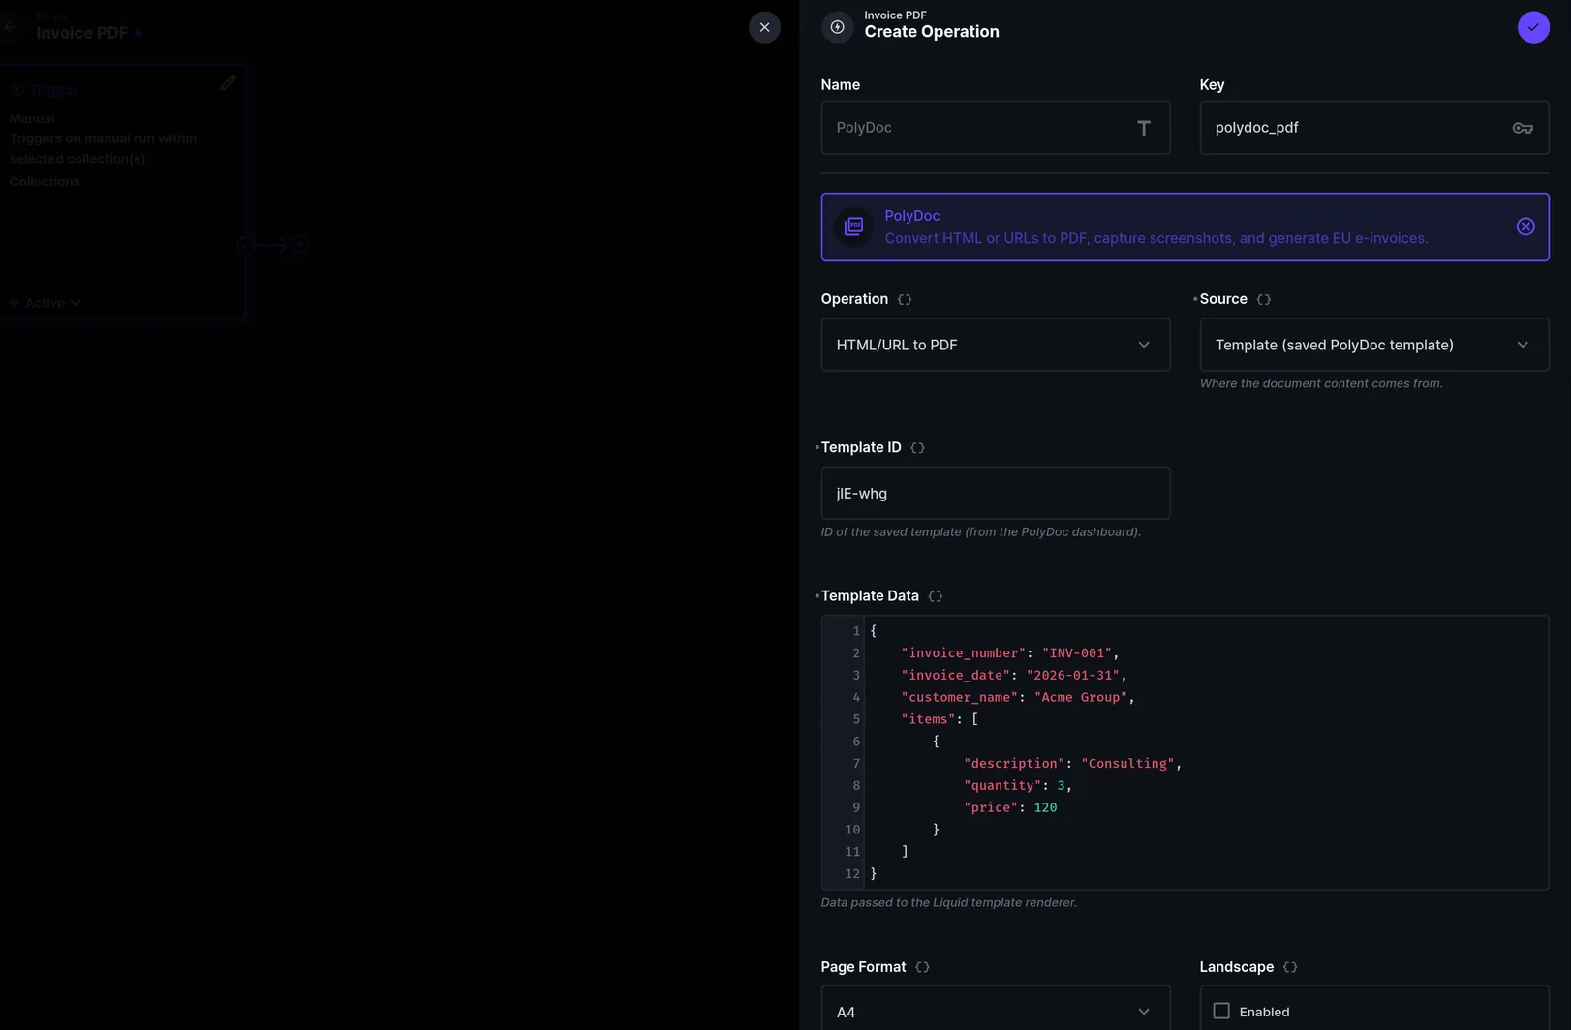
Task: Toggle raw value braces next to Operation
Action: [x=905, y=299]
